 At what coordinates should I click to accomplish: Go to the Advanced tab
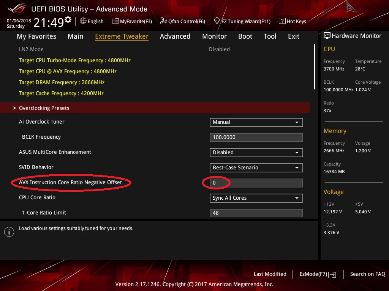175,36
